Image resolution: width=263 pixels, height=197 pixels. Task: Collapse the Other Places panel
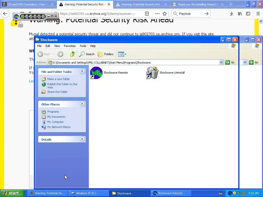82,104
